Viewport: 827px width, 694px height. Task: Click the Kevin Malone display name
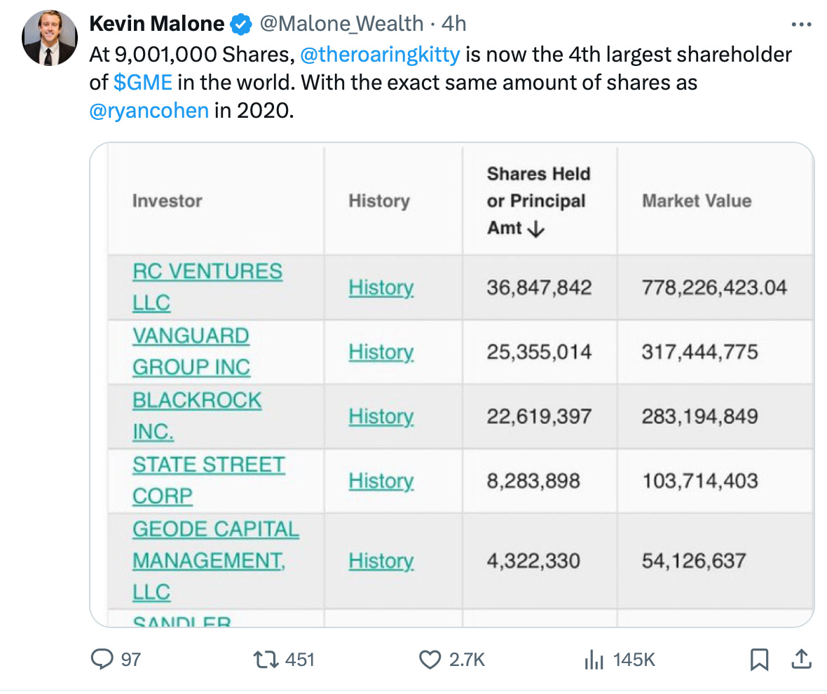pos(157,24)
